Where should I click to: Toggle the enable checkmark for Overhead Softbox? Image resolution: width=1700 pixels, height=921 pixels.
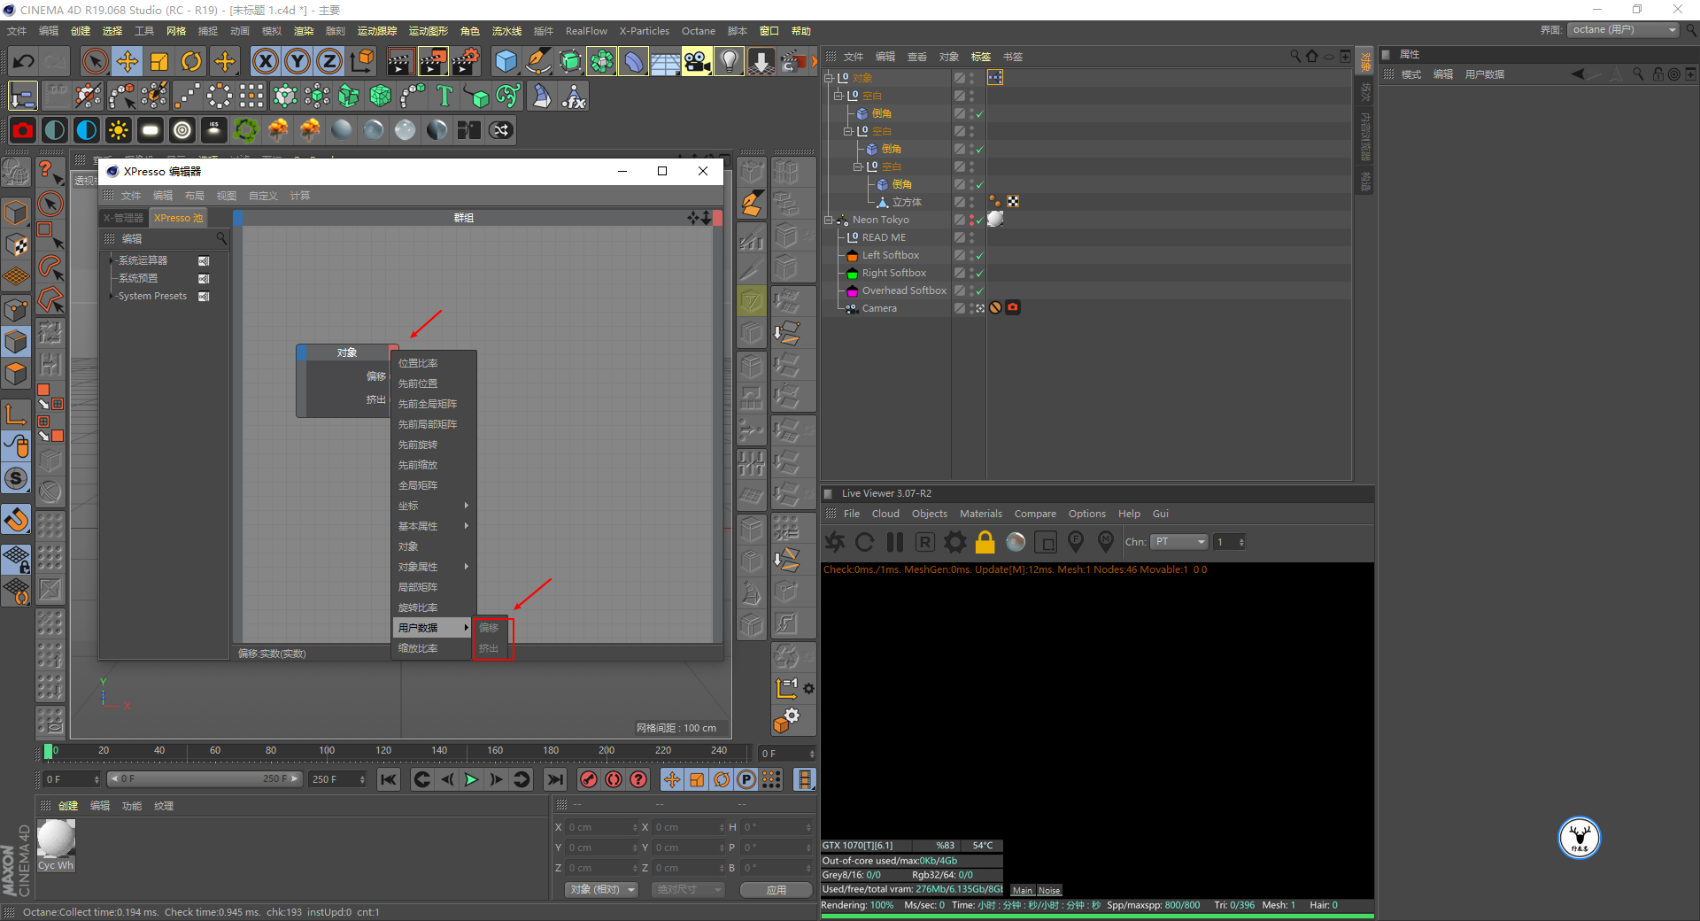980,290
